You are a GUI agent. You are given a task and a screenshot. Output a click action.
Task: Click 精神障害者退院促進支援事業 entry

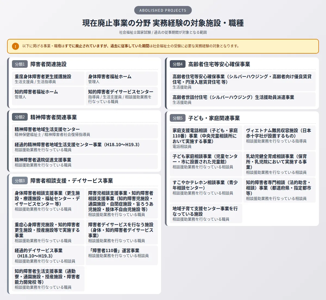point(85,162)
